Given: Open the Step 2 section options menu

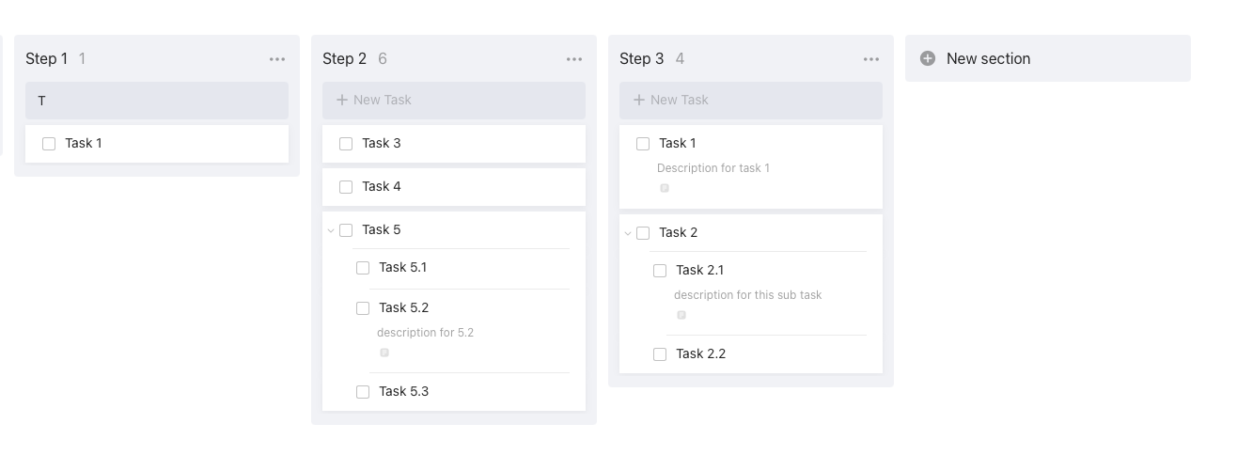Looking at the screenshot, I should click(x=574, y=58).
